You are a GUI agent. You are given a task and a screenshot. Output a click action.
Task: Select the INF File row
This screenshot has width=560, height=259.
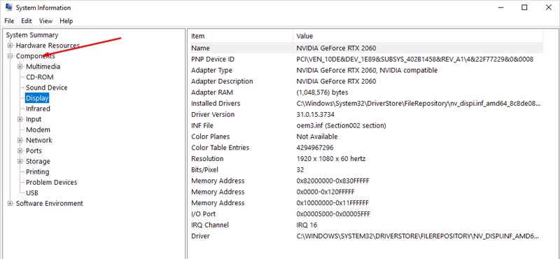click(x=365, y=125)
